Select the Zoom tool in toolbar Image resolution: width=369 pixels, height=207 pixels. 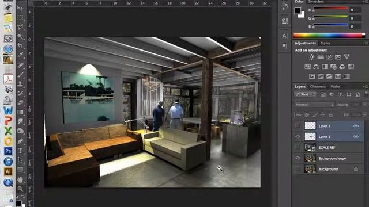point(21,189)
